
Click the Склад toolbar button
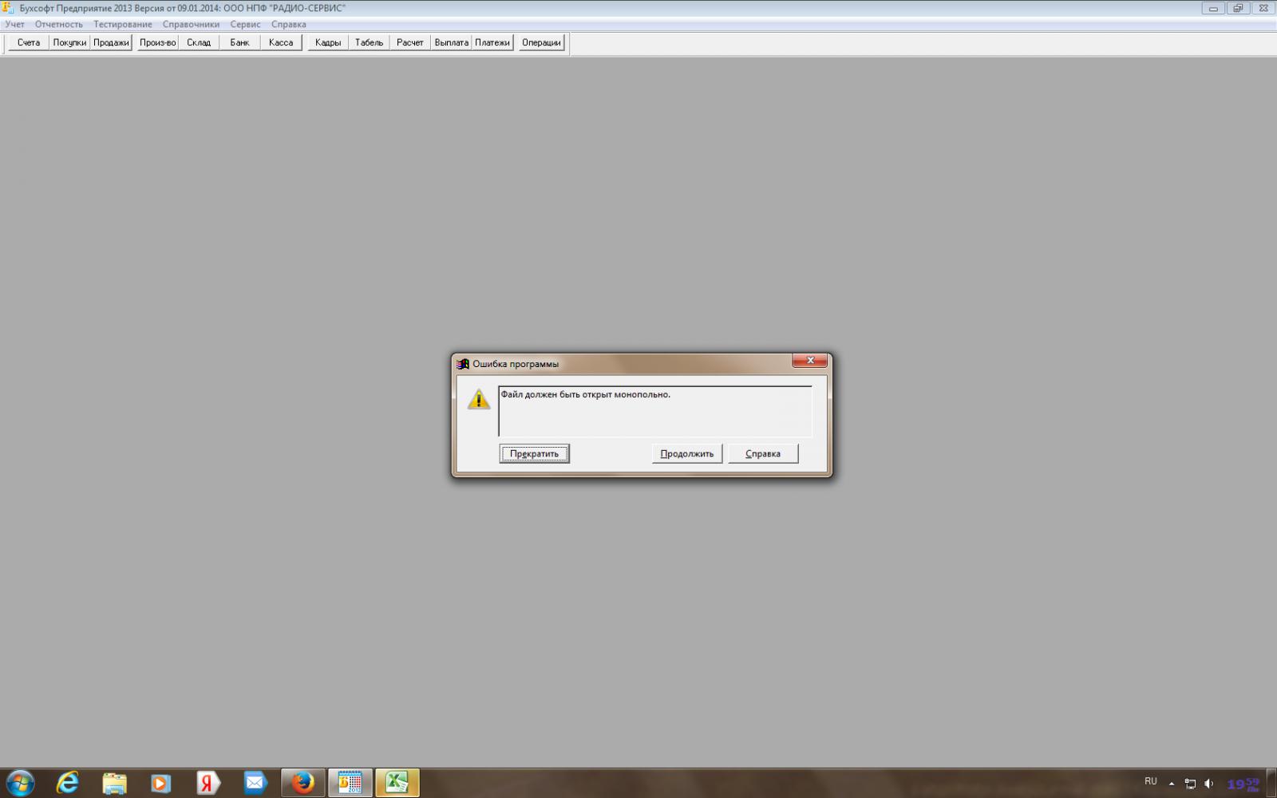pos(199,42)
